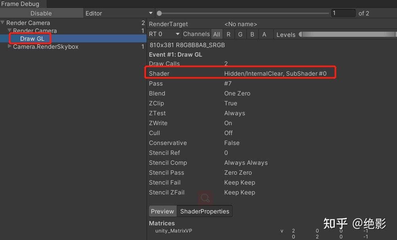The height and width of the screenshot is (240, 397).
Task: Select the All channels icon
Action: 217,34
